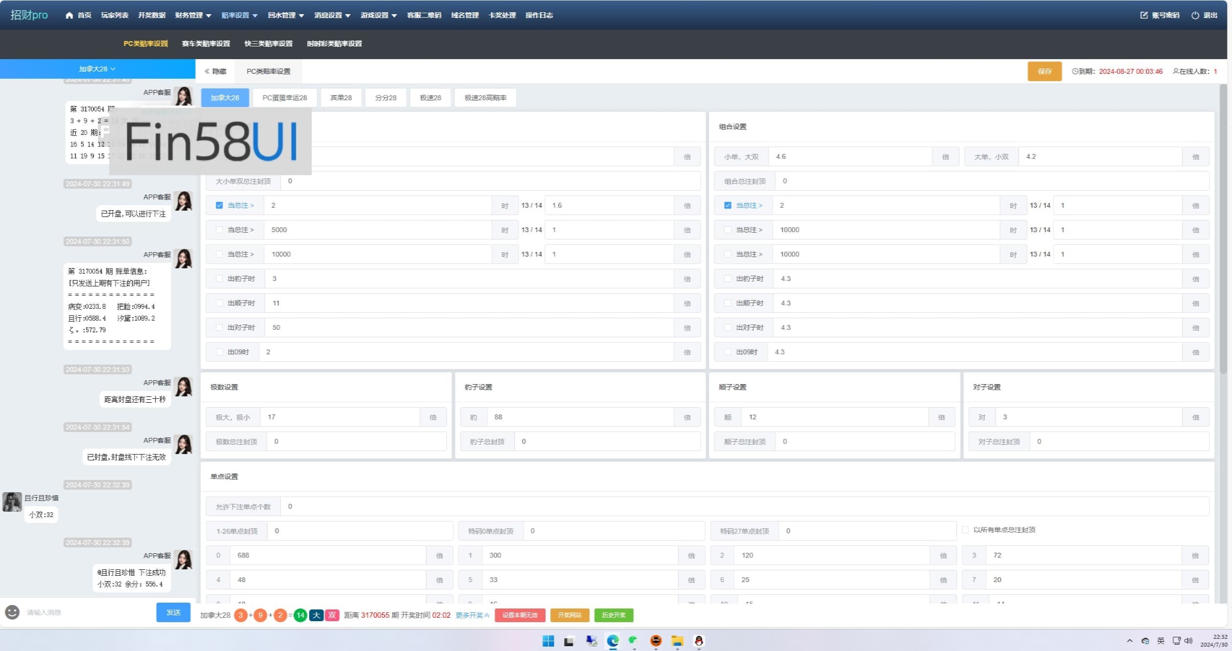Click the 极大,极小 odds input field
The height and width of the screenshot is (651, 1232).
tap(340, 417)
